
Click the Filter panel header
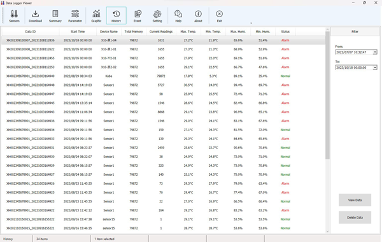pos(355,31)
